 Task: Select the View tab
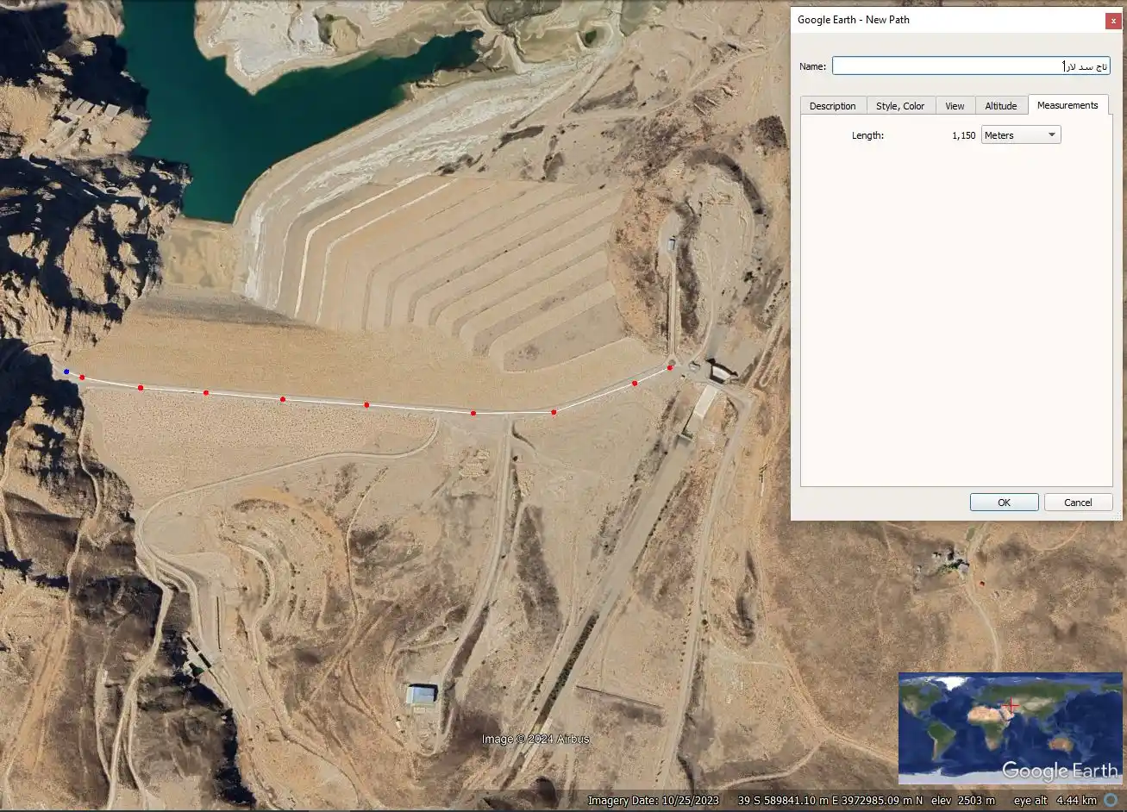(x=955, y=106)
